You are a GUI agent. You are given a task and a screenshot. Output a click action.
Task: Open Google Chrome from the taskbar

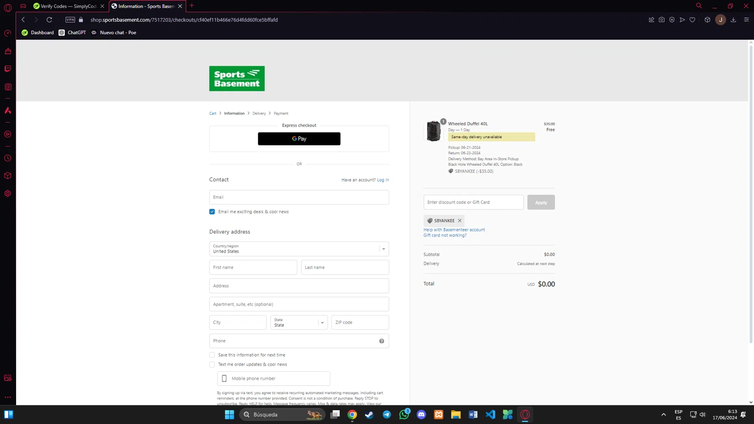click(352, 414)
